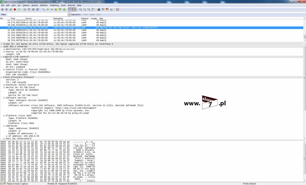Expand the Checksum 0x2415 field
This screenshot has height=185, width=306.
pos(4,85)
